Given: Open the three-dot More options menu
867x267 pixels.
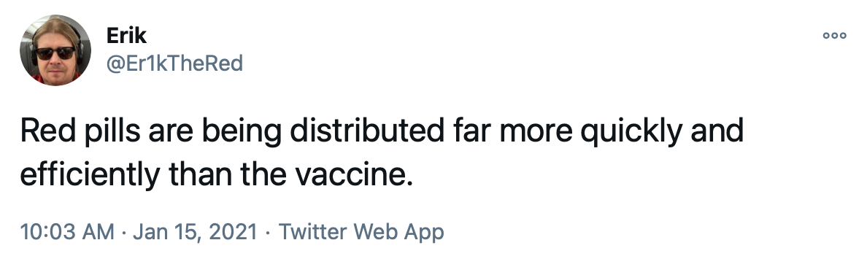Looking at the screenshot, I should pyautogui.click(x=834, y=36).
